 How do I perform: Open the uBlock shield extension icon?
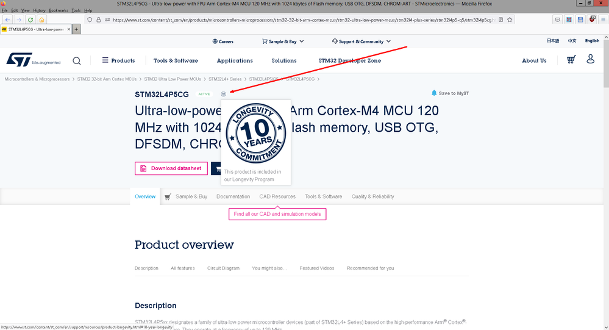[592, 19]
